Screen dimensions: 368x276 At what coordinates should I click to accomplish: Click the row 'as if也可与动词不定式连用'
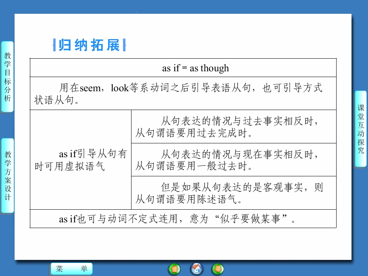(183, 219)
